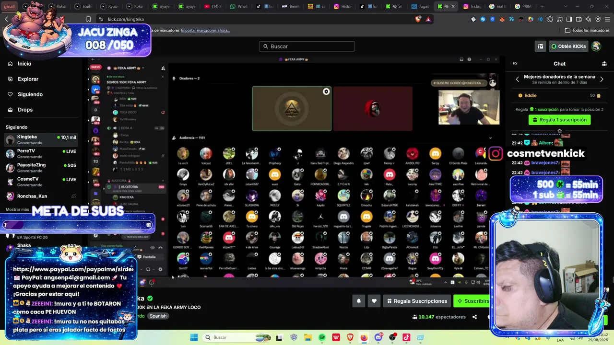
Task: View site information icon beside kick.com URL
Action: tap(101, 19)
